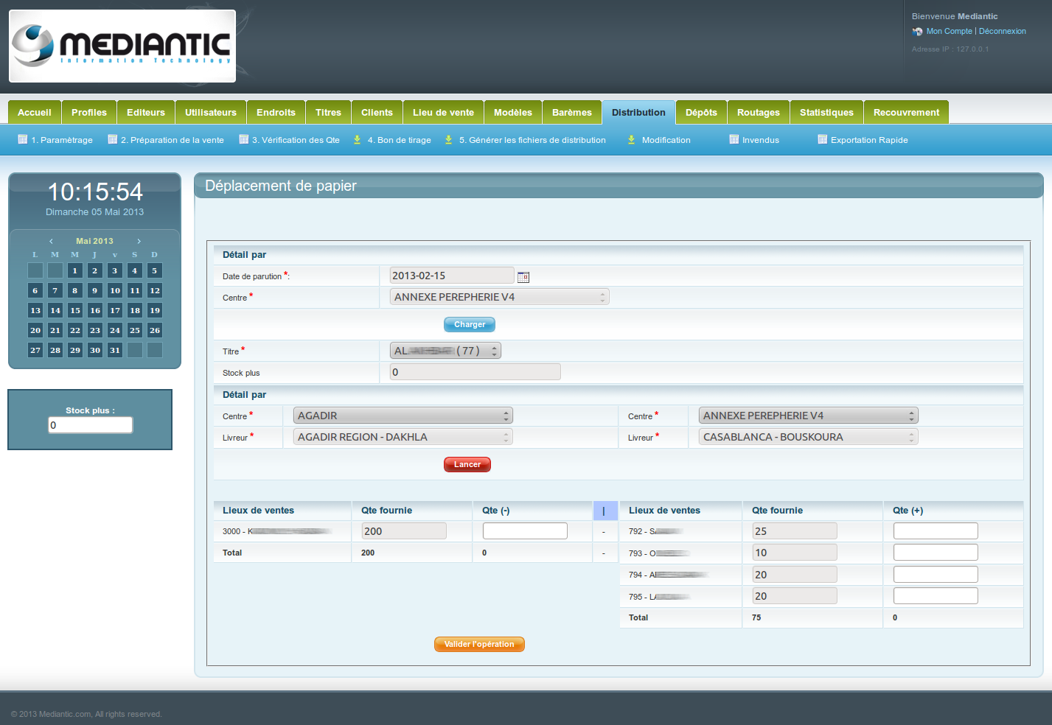Click the Modification download icon
The height and width of the screenshot is (725, 1052).
coord(631,139)
